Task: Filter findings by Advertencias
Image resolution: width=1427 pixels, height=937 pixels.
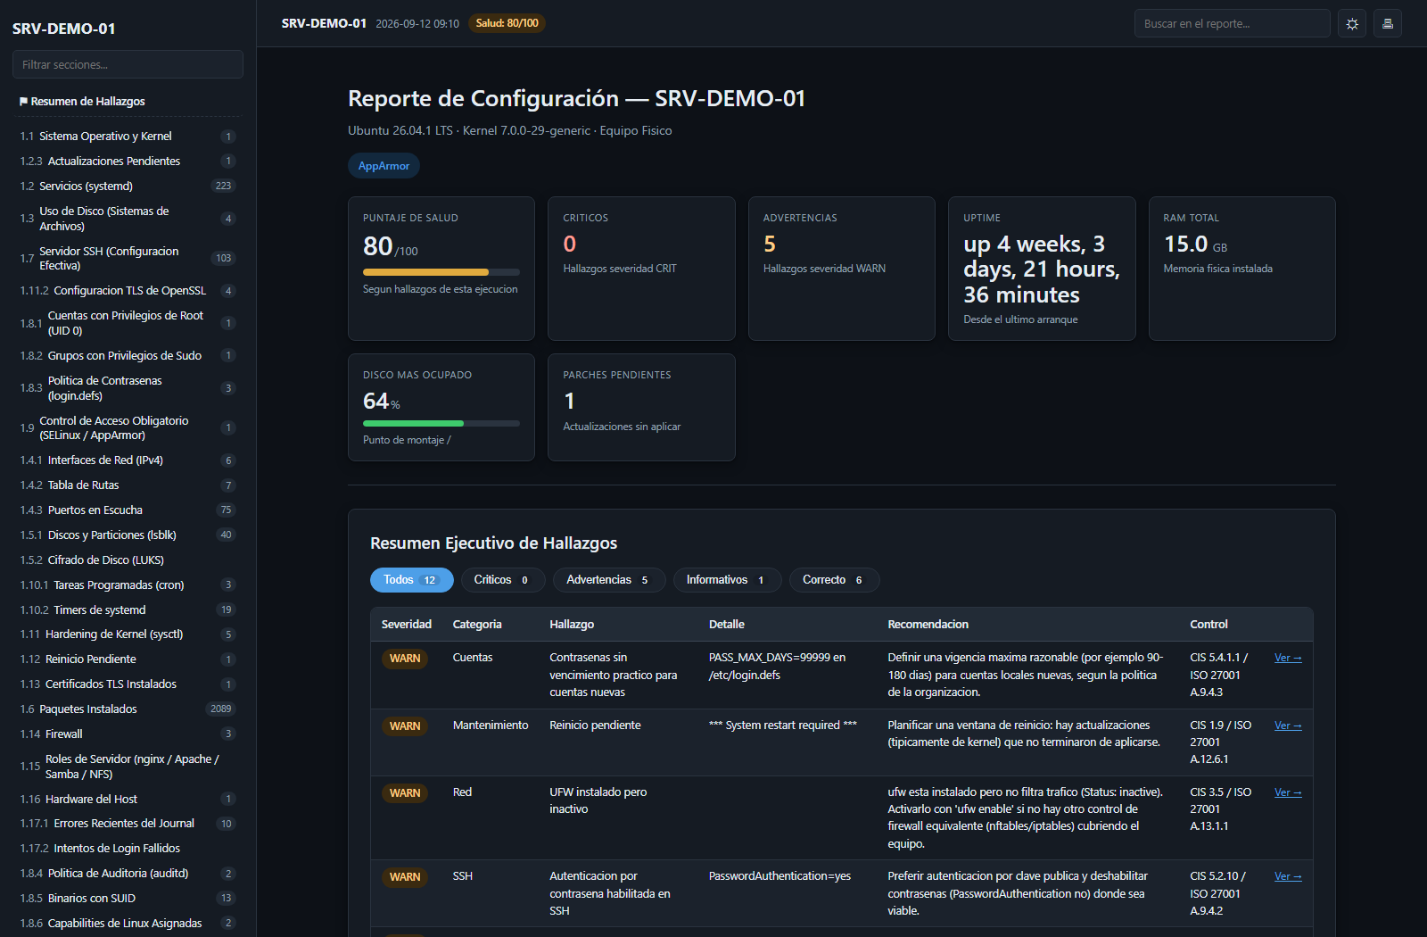Action: coord(608,580)
